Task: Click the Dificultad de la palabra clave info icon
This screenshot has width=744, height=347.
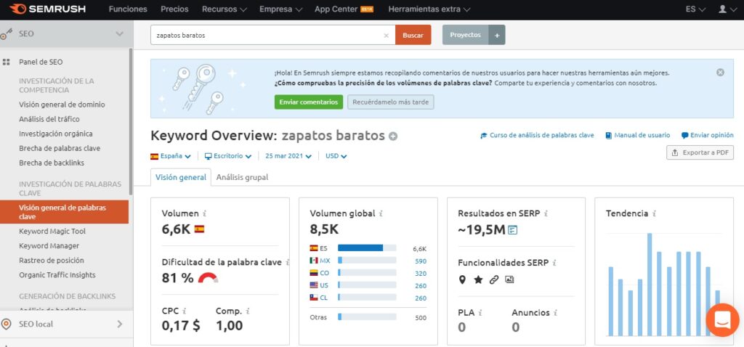Action: 288,263
